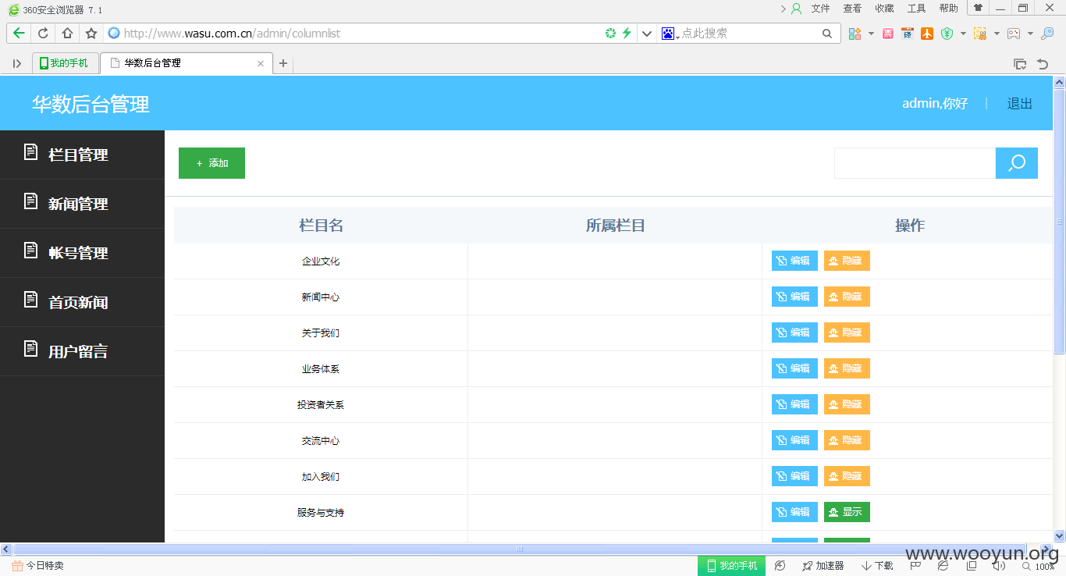
Task: Click the green user login icon
Action: 797,9
